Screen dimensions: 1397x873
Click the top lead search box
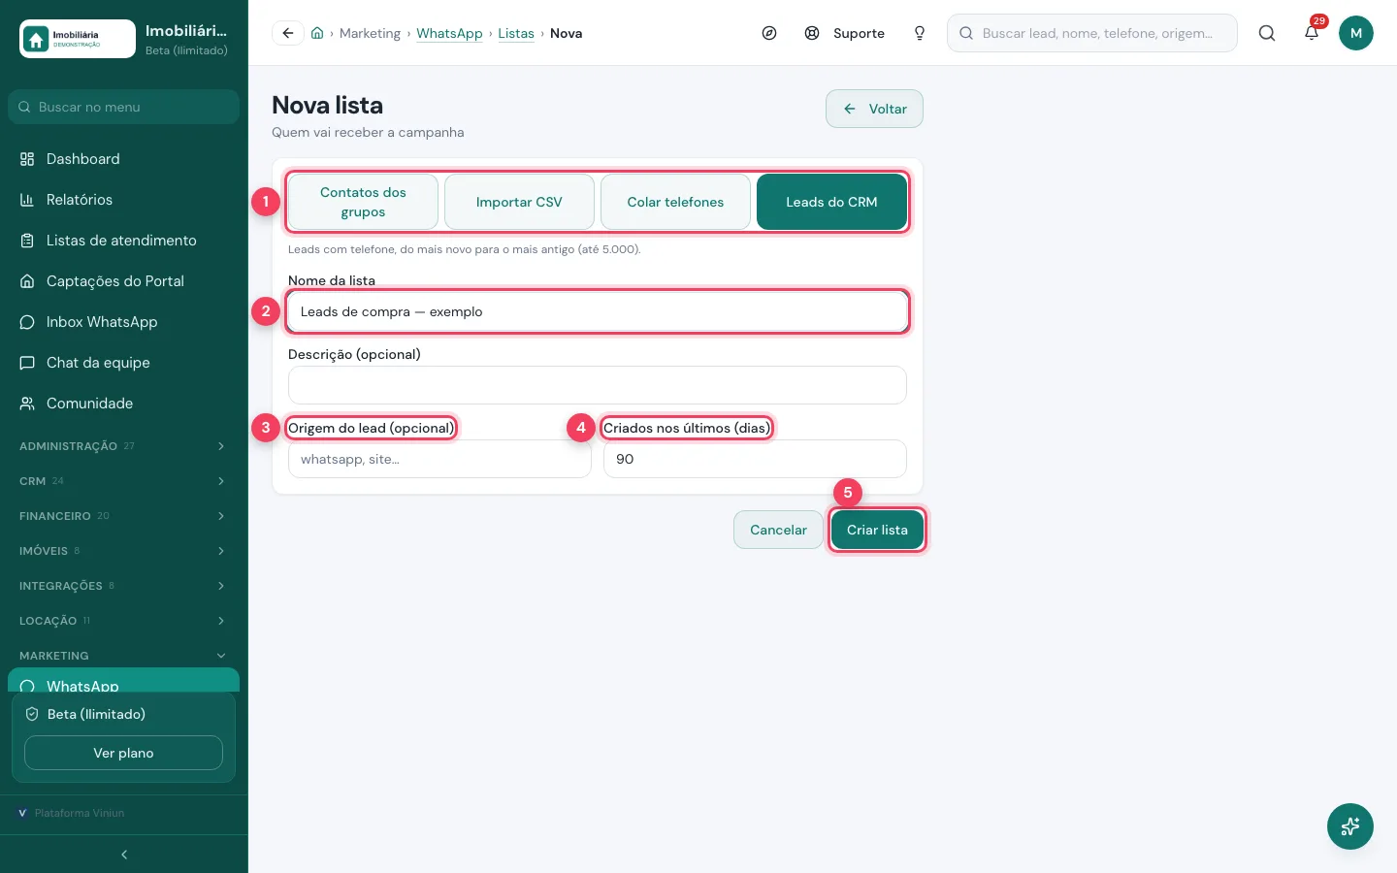[x=1092, y=33]
